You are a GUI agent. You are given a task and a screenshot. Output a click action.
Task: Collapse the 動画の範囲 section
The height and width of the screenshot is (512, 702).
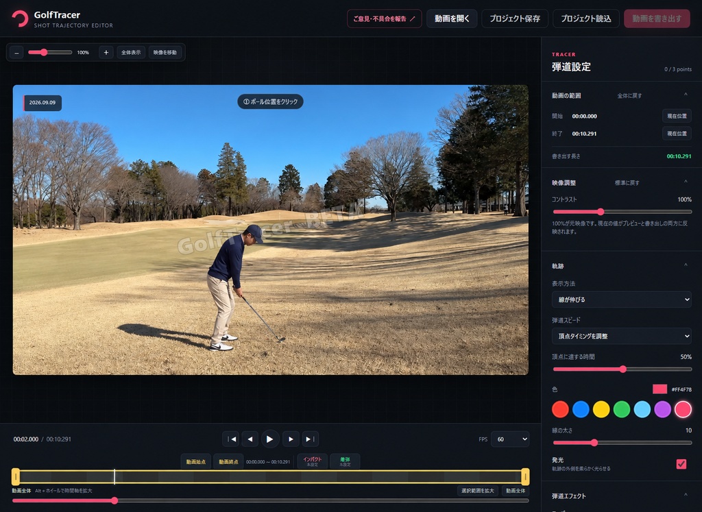coord(686,95)
